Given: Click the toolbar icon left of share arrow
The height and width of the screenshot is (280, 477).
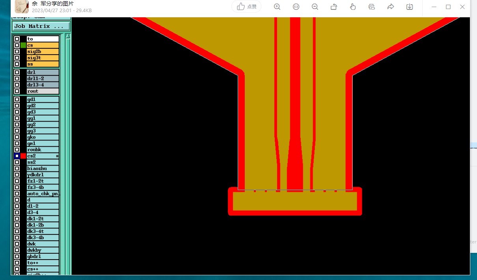Looking at the screenshot, I should coord(372,7).
